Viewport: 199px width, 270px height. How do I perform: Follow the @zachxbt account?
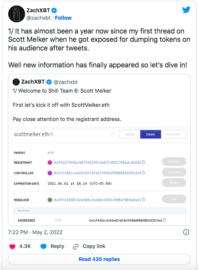tap(63, 18)
